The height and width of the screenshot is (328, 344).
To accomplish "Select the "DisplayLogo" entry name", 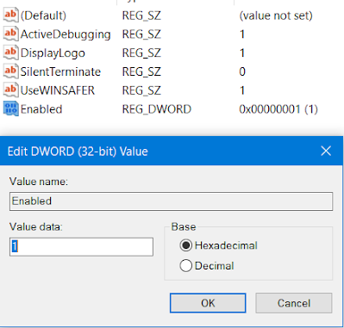I will point(53,53).
